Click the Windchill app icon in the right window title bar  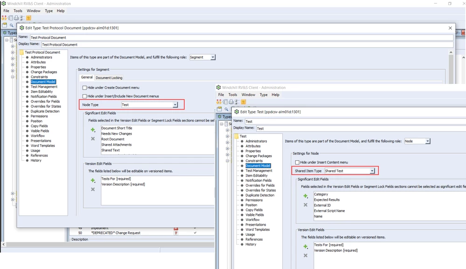[x=218, y=88]
